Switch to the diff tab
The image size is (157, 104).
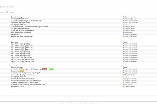[7, 12]
